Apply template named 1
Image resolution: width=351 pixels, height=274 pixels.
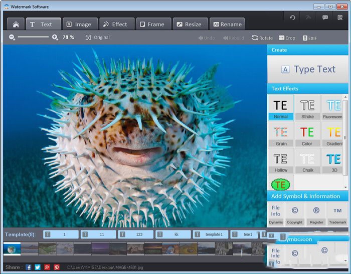(61, 234)
